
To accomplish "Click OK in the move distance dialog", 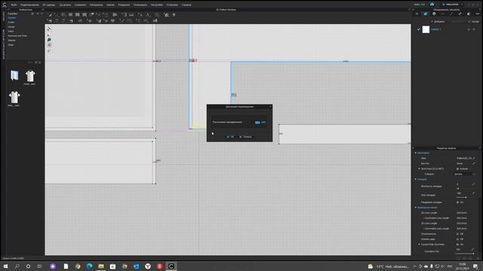I will tap(230, 137).
